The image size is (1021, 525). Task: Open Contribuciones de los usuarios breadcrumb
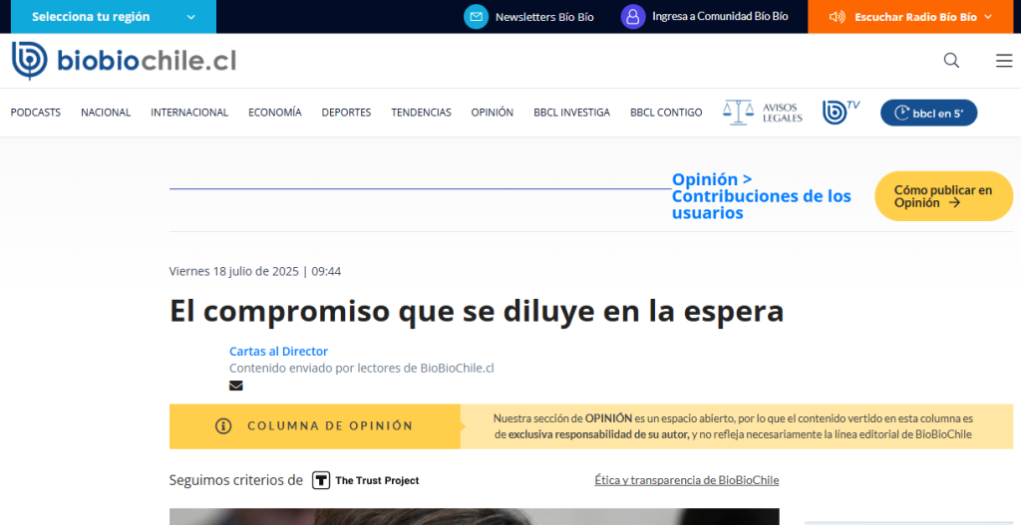point(761,204)
